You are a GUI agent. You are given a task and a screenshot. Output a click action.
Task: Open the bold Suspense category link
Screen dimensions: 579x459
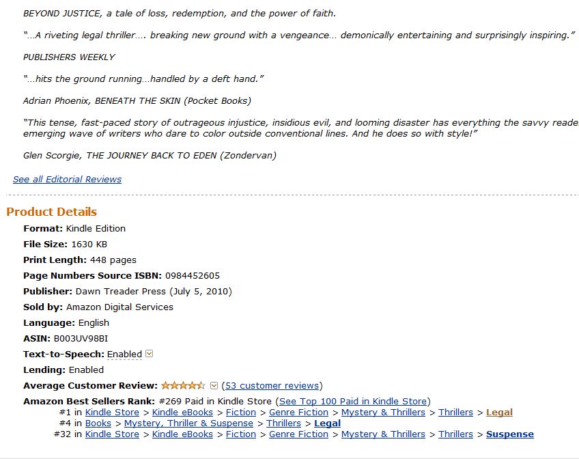tap(509, 434)
